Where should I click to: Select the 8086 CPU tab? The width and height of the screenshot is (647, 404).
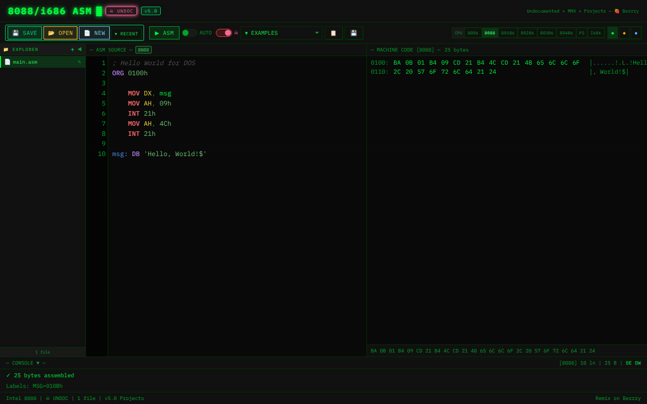(x=473, y=33)
